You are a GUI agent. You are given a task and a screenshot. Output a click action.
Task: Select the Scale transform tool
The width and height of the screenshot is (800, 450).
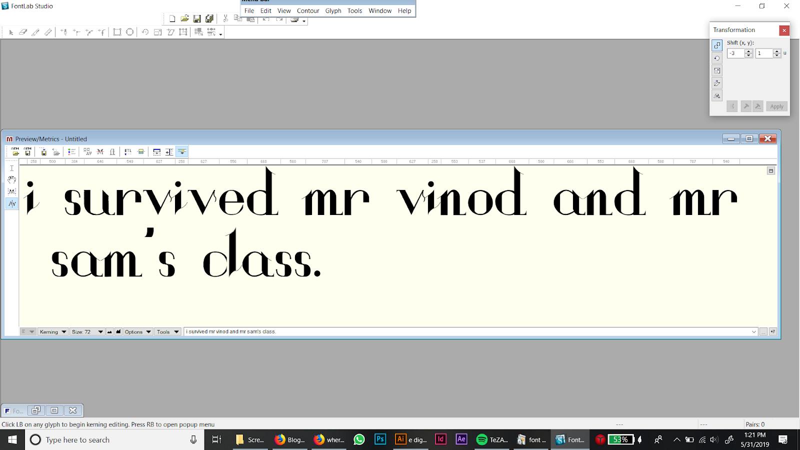pyautogui.click(x=157, y=32)
